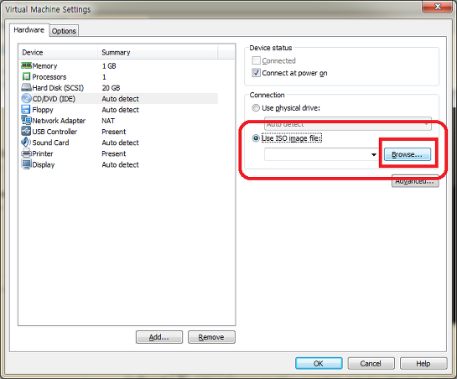Select the Display monitor icon
Viewport: 457px width, 379px height.
26,164
